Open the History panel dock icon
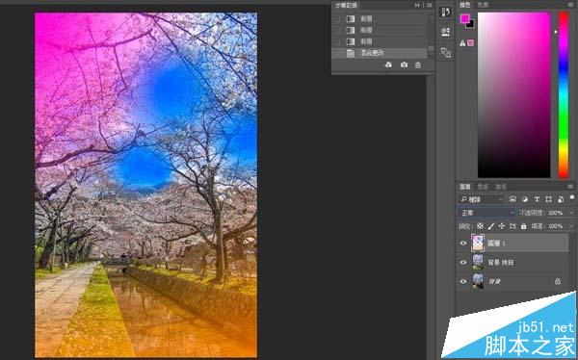Image resolution: width=578 pixels, height=360 pixels. 446,13
